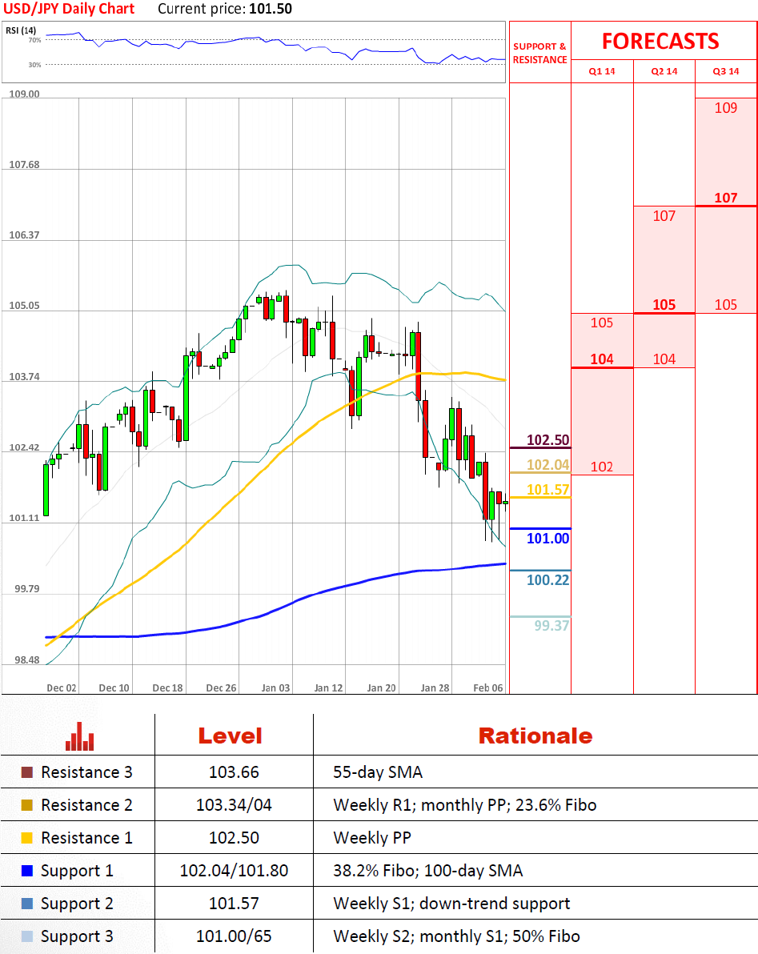Click the 109 forecast value in Q3 14
Screen dimensions: 758x954
click(x=726, y=108)
